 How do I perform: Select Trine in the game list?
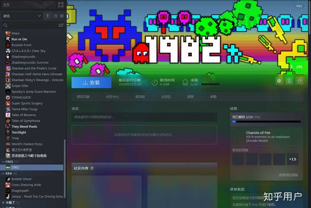tap(15, 138)
